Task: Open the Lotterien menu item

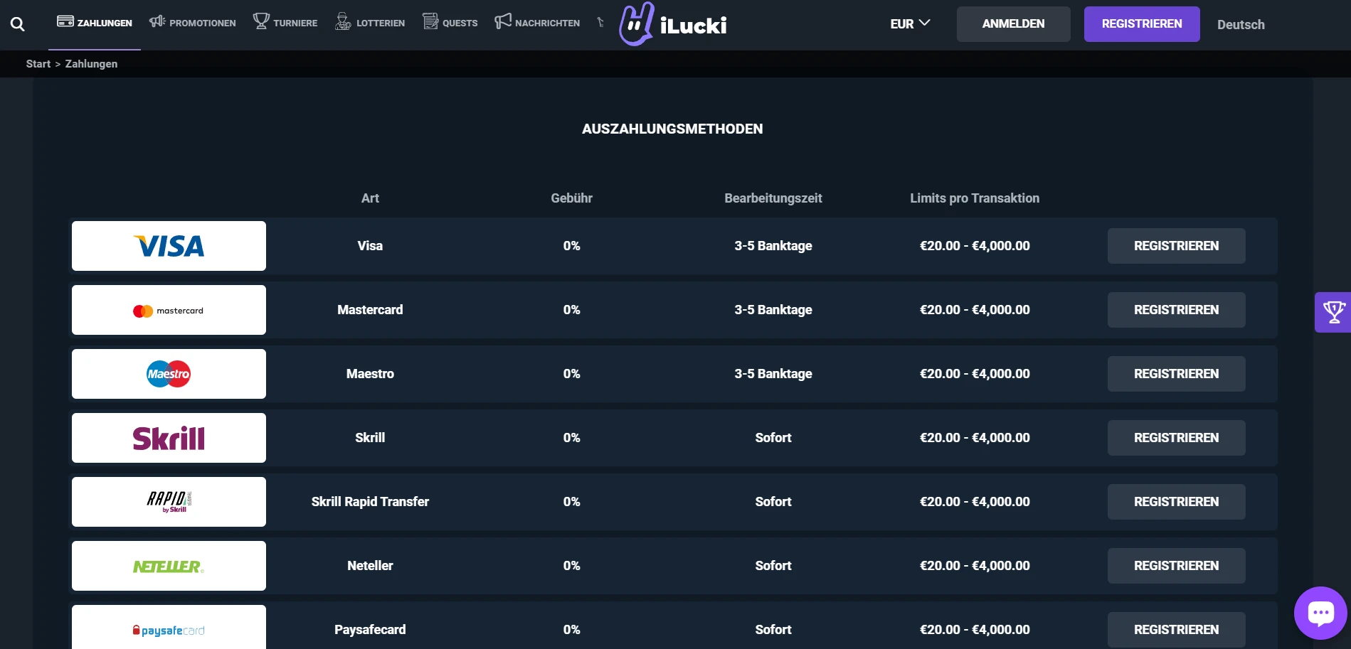Action: click(370, 23)
